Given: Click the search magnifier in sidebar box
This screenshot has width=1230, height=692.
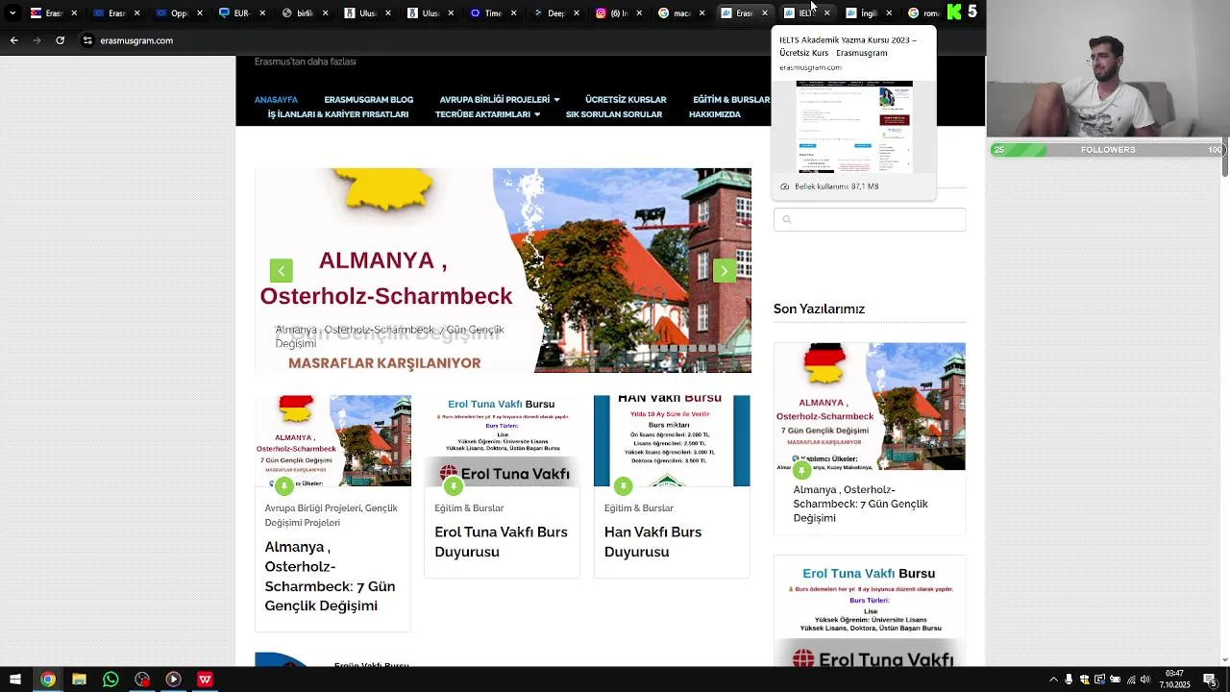Looking at the screenshot, I should (x=786, y=220).
